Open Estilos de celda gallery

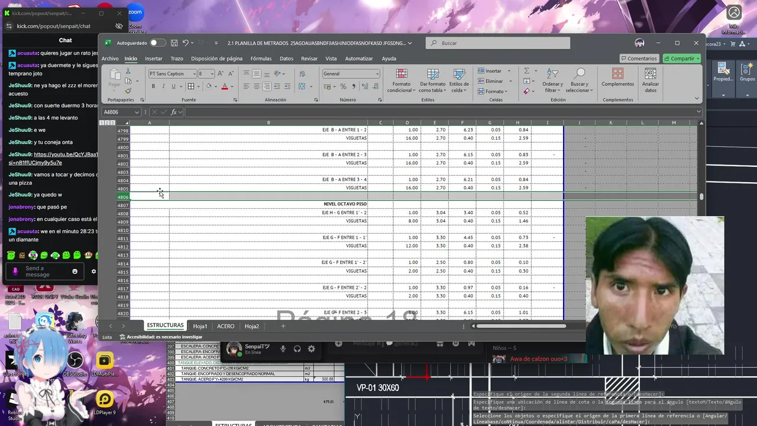pos(459,80)
